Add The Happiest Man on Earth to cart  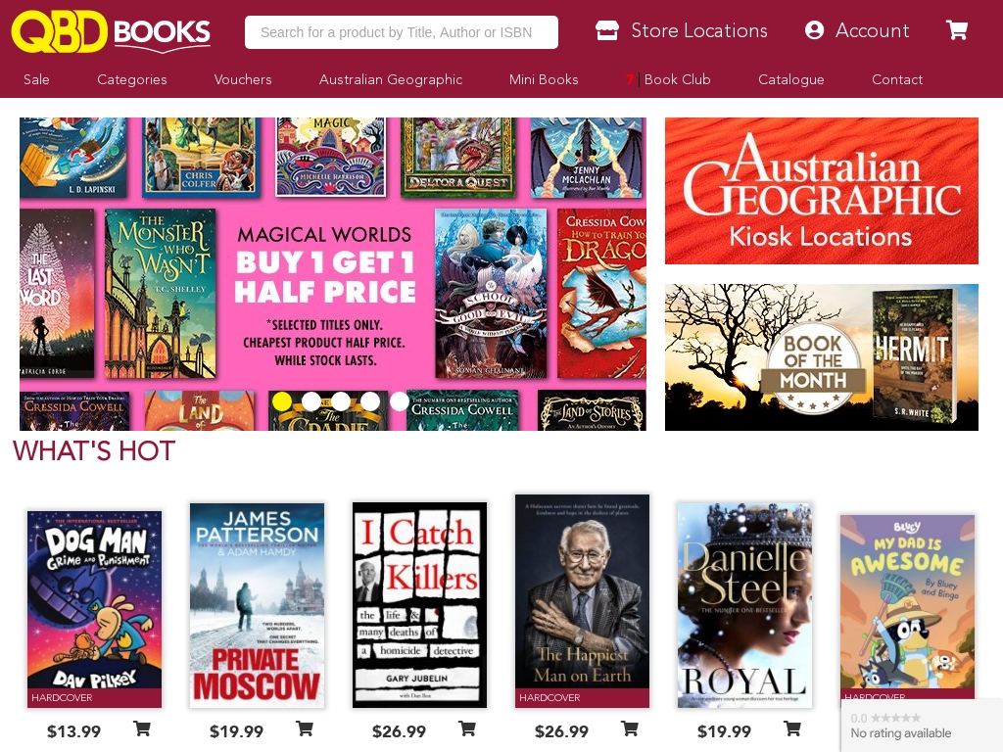tap(630, 728)
